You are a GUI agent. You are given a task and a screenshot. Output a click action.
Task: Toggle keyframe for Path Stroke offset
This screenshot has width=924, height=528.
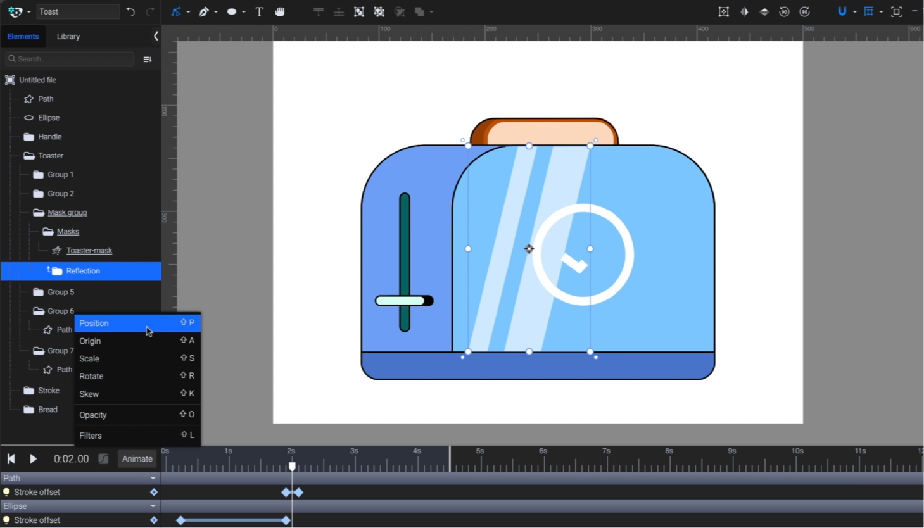point(153,492)
